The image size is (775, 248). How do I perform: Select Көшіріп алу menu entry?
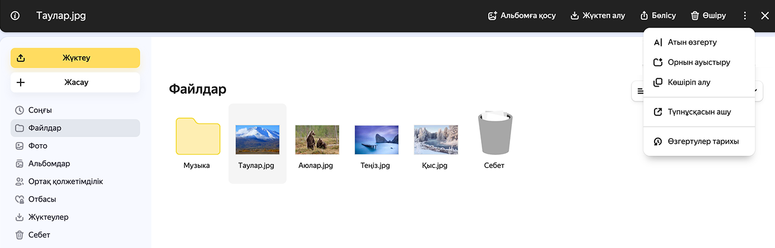688,82
